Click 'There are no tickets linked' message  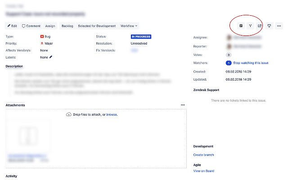(238, 100)
